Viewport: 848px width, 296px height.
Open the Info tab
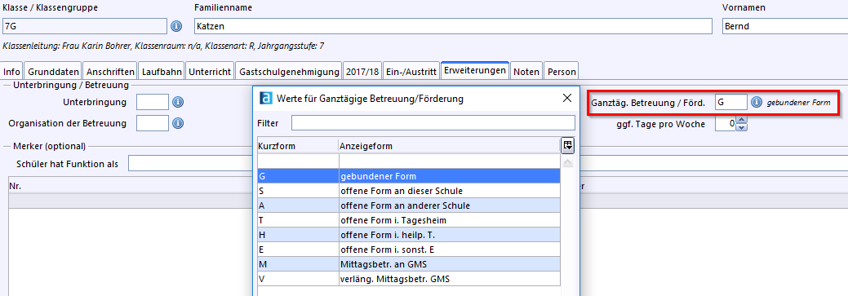pos(12,71)
